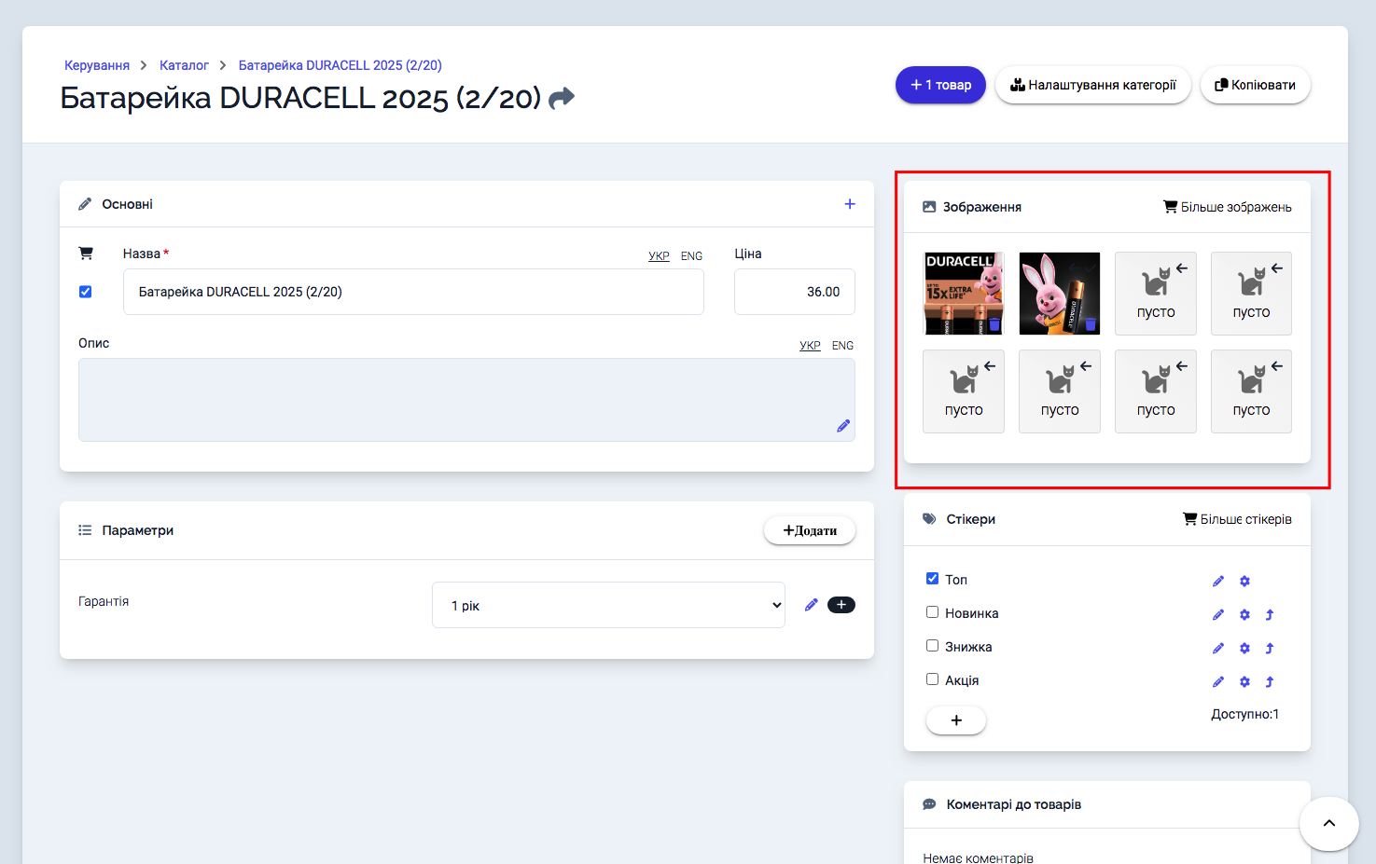Viewport: 1376px width, 864px height.
Task: Click the share arrow next to product title
Action: pyautogui.click(x=562, y=98)
